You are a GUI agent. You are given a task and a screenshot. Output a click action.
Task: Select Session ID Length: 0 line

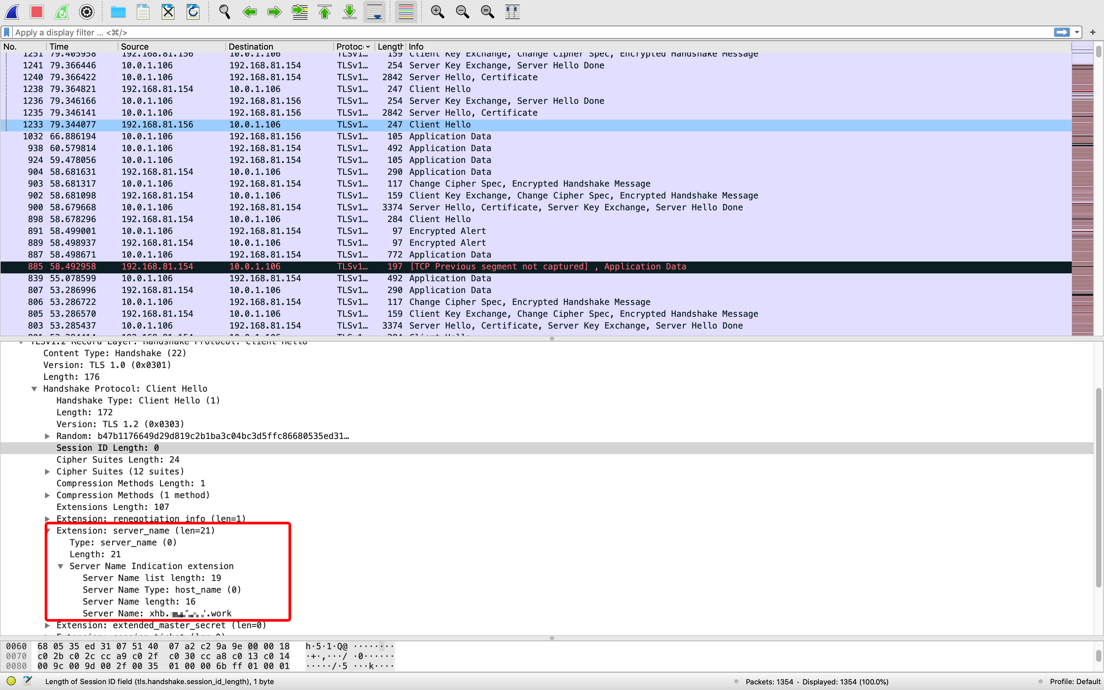pyautogui.click(x=546, y=448)
